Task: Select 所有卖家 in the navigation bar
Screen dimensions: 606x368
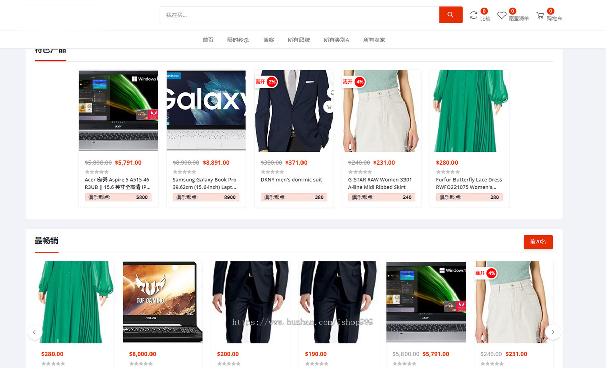Action: click(x=374, y=40)
